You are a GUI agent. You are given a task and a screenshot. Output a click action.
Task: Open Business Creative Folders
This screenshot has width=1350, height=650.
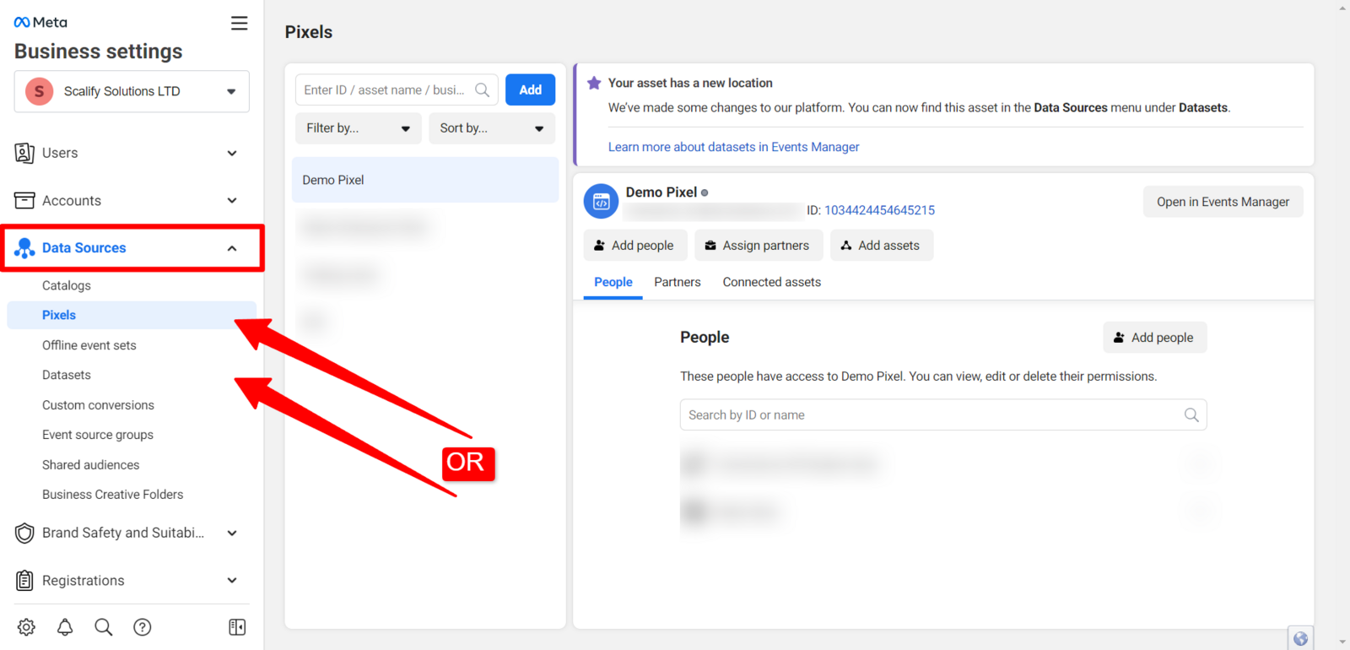[113, 495]
